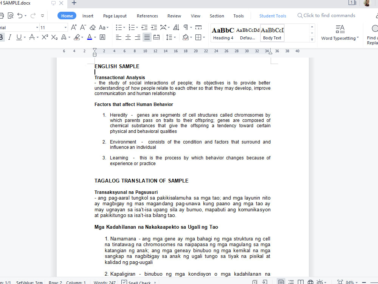
Task: Apply Subscript formatting
Action: pyautogui.click(x=54, y=37)
